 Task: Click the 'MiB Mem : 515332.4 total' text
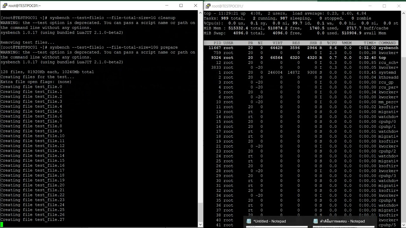(x=234, y=28)
